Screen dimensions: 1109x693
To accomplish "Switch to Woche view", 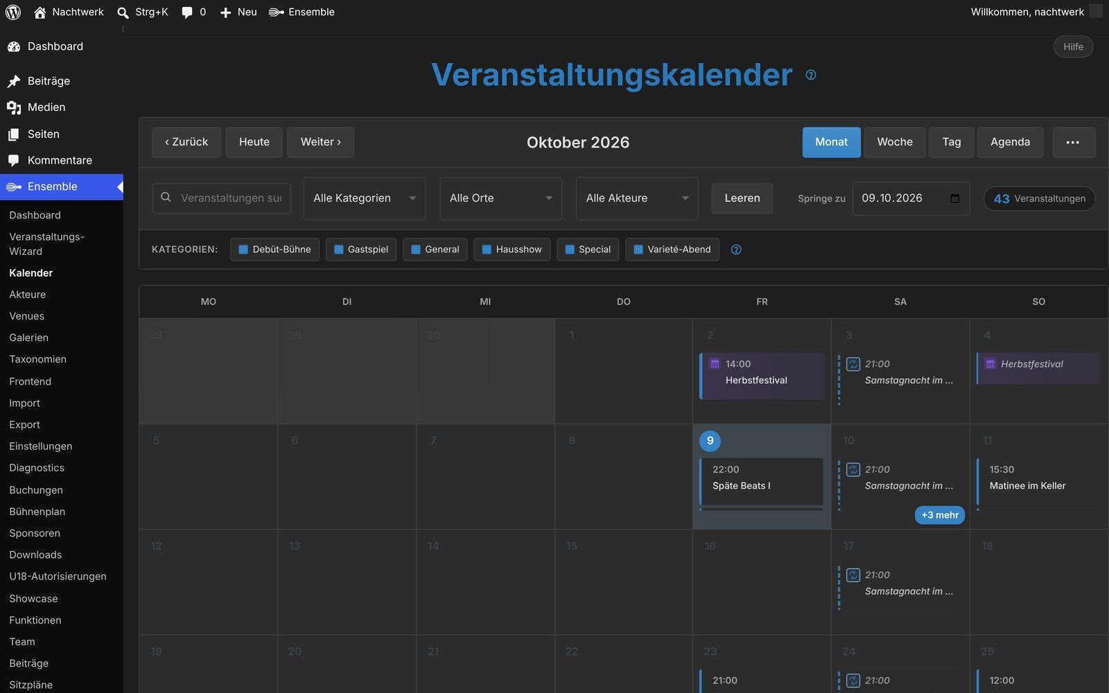I will pyautogui.click(x=895, y=142).
